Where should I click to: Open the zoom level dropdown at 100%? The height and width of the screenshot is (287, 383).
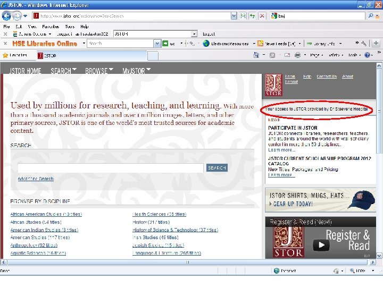click(373, 271)
